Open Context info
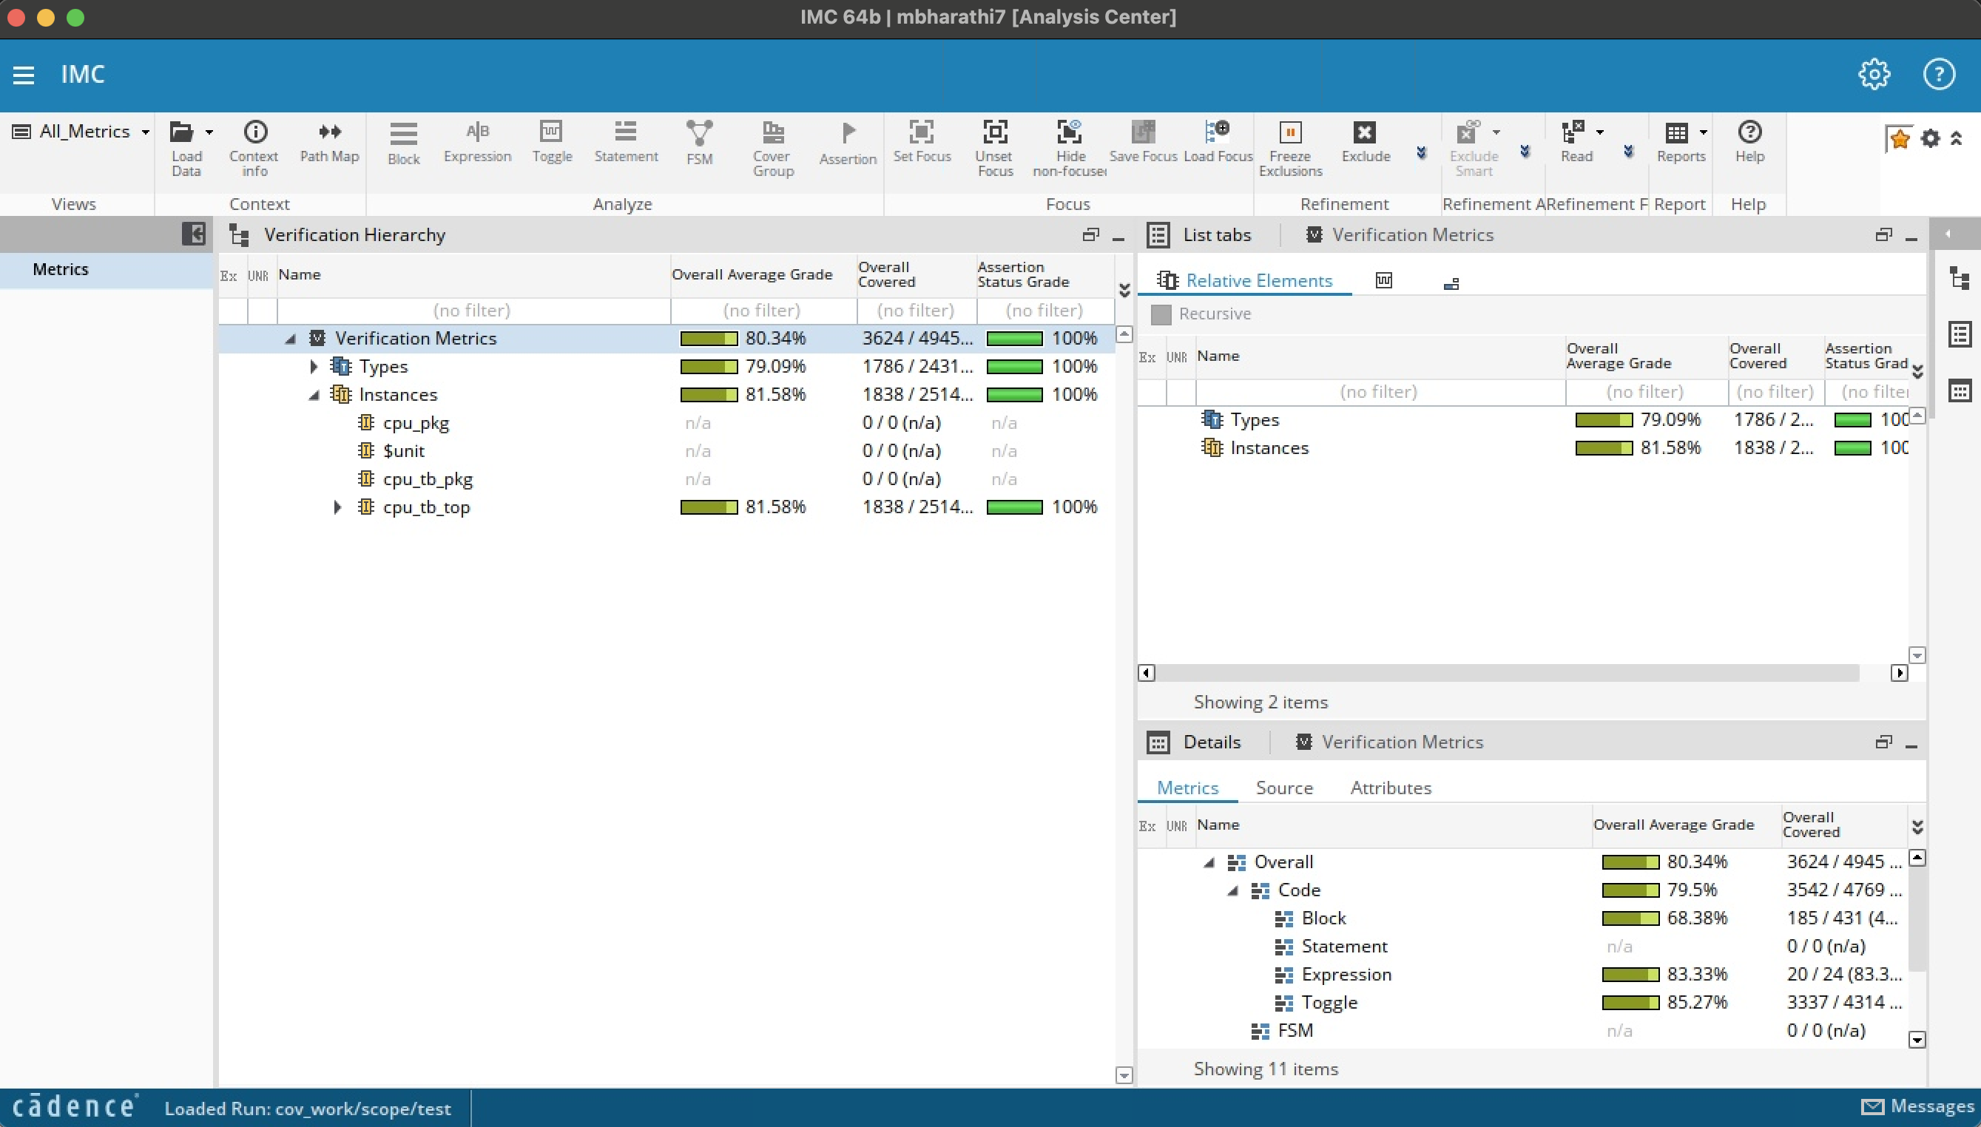The image size is (1981, 1127). click(x=254, y=149)
